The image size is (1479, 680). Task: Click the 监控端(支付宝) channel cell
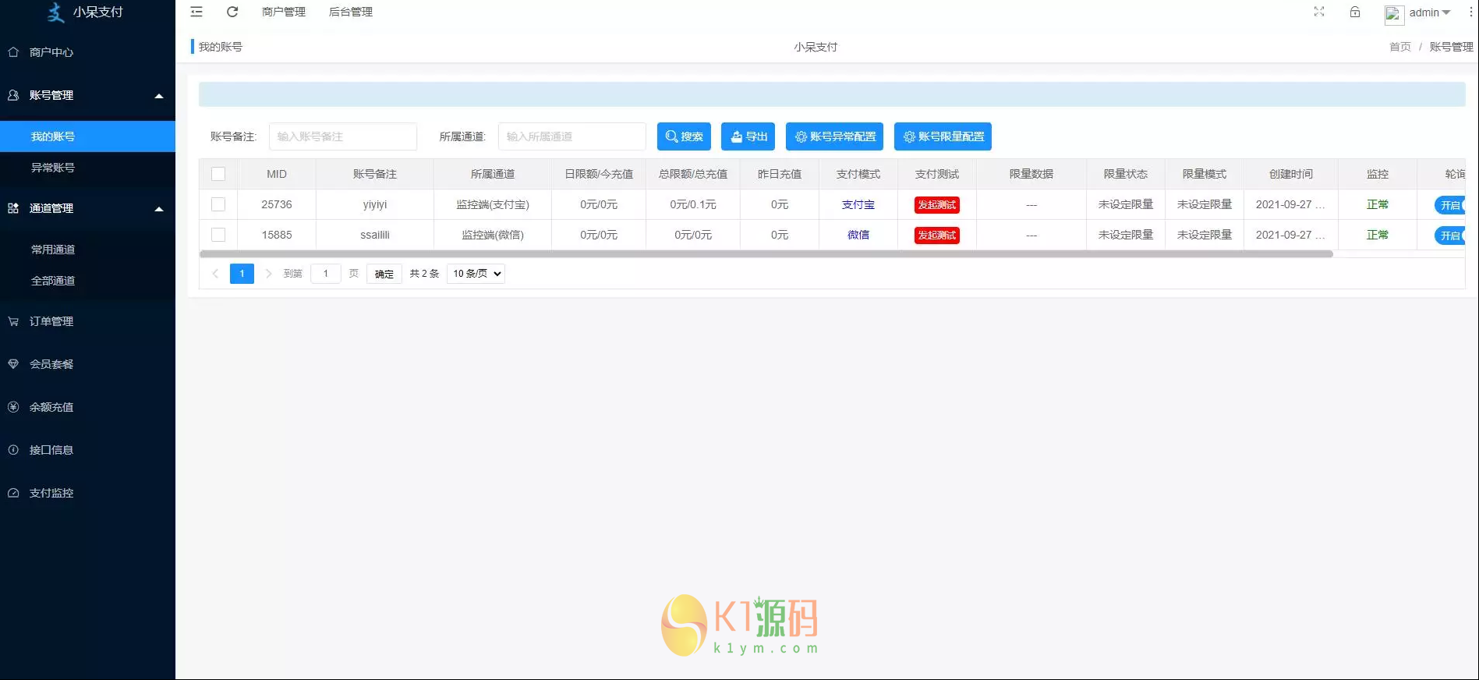point(493,204)
